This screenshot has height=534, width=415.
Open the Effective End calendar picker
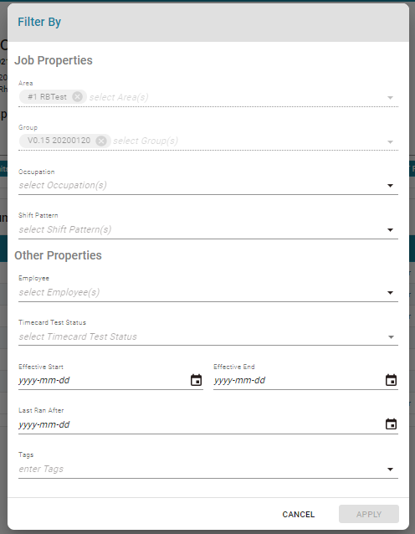point(392,380)
